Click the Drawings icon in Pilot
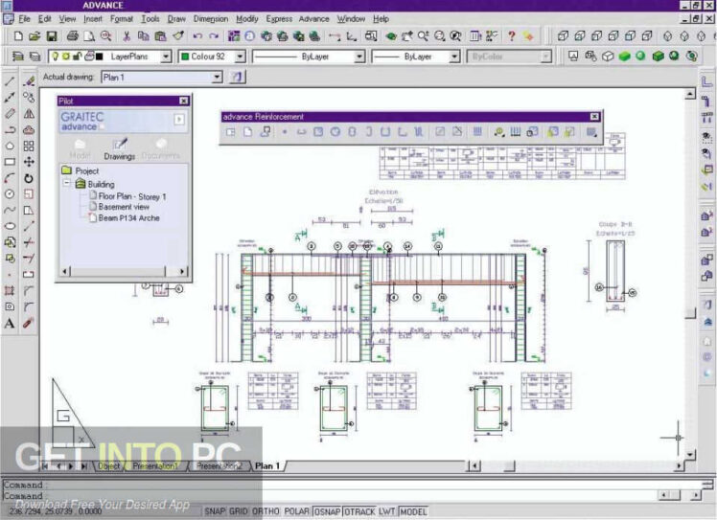The width and height of the screenshot is (717, 520). click(x=120, y=149)
